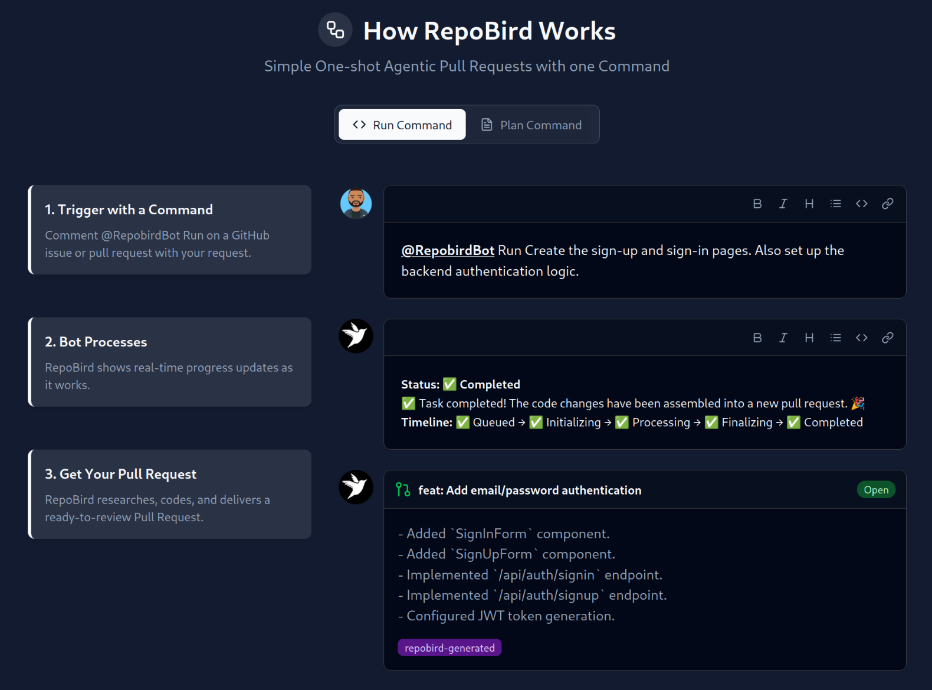This screenshot has width=932, height=690.
Task: Select the Run Command tab
Action: 402,125
